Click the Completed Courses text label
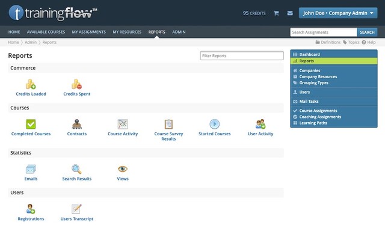 pos(31,134)
